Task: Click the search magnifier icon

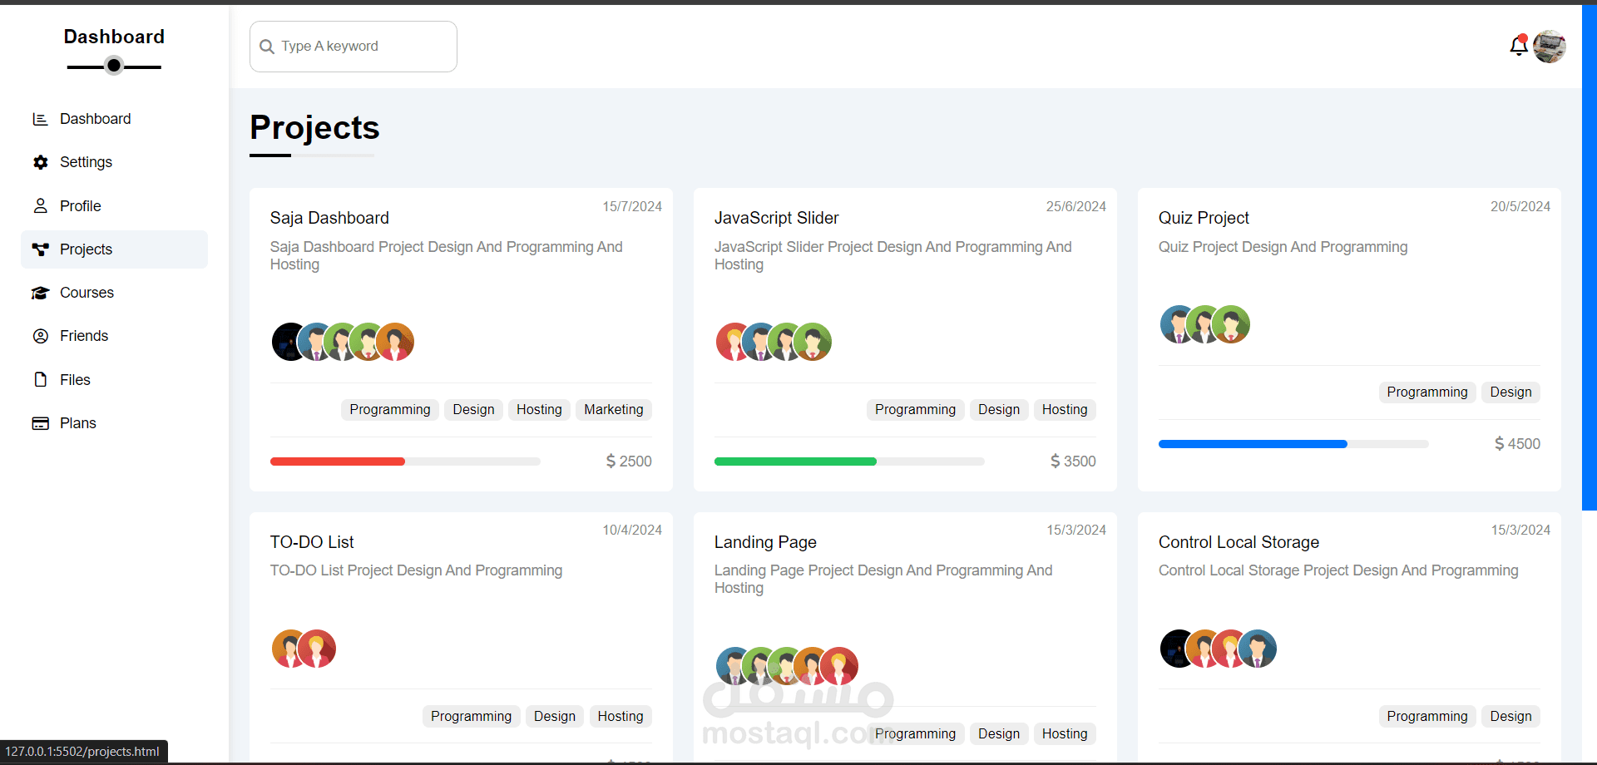Action: click(x=267, y=47)
